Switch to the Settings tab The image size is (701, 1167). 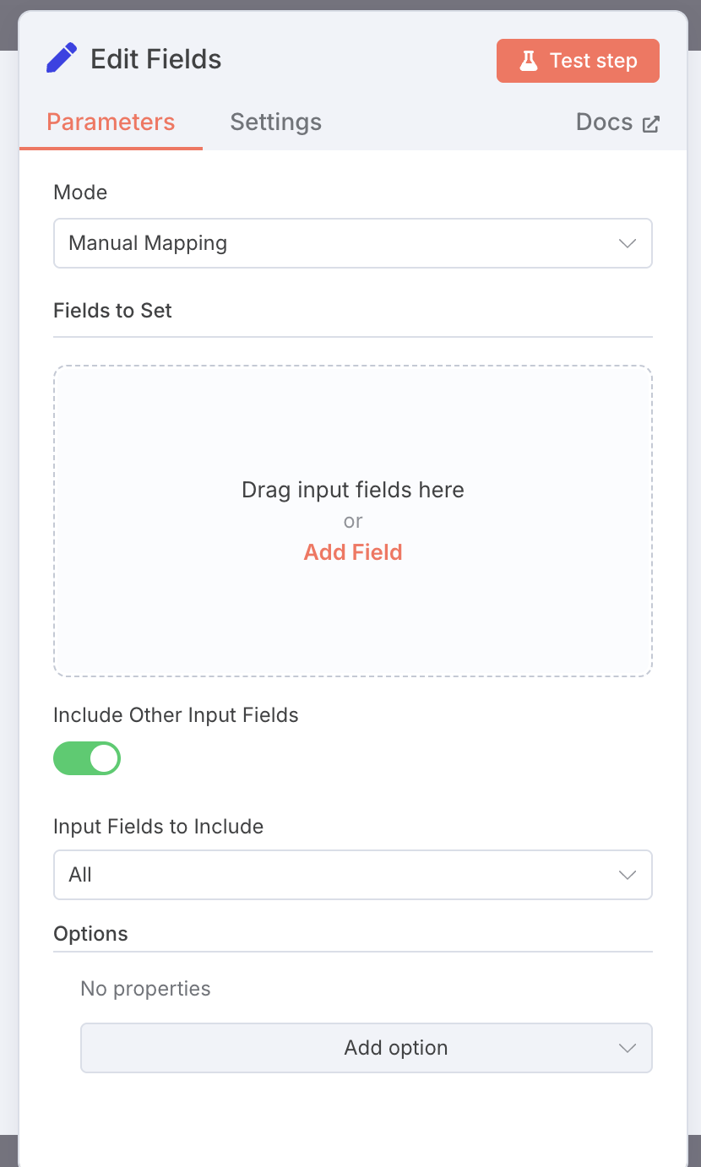(275, 122)
